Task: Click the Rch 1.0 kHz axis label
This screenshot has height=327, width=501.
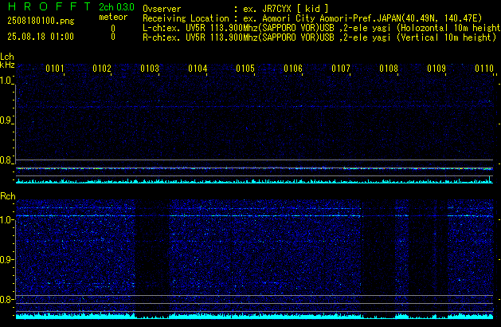Action: (6, 220)
